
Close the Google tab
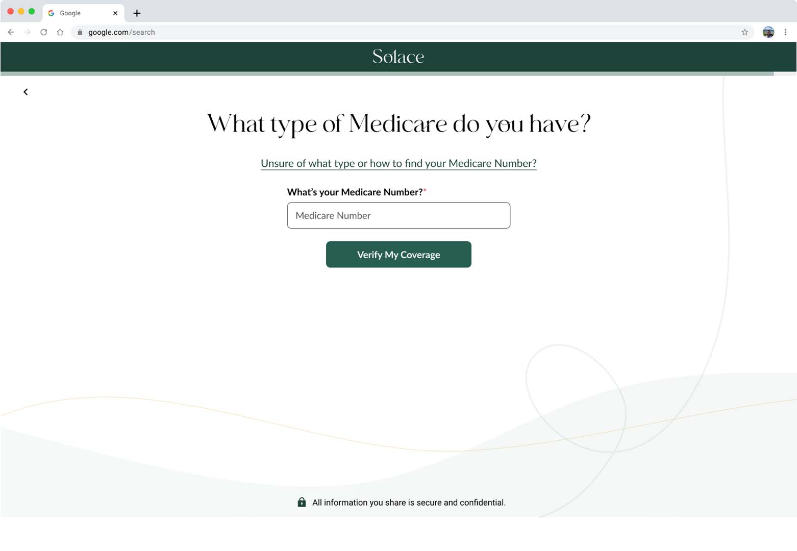[x=115, y=13]
